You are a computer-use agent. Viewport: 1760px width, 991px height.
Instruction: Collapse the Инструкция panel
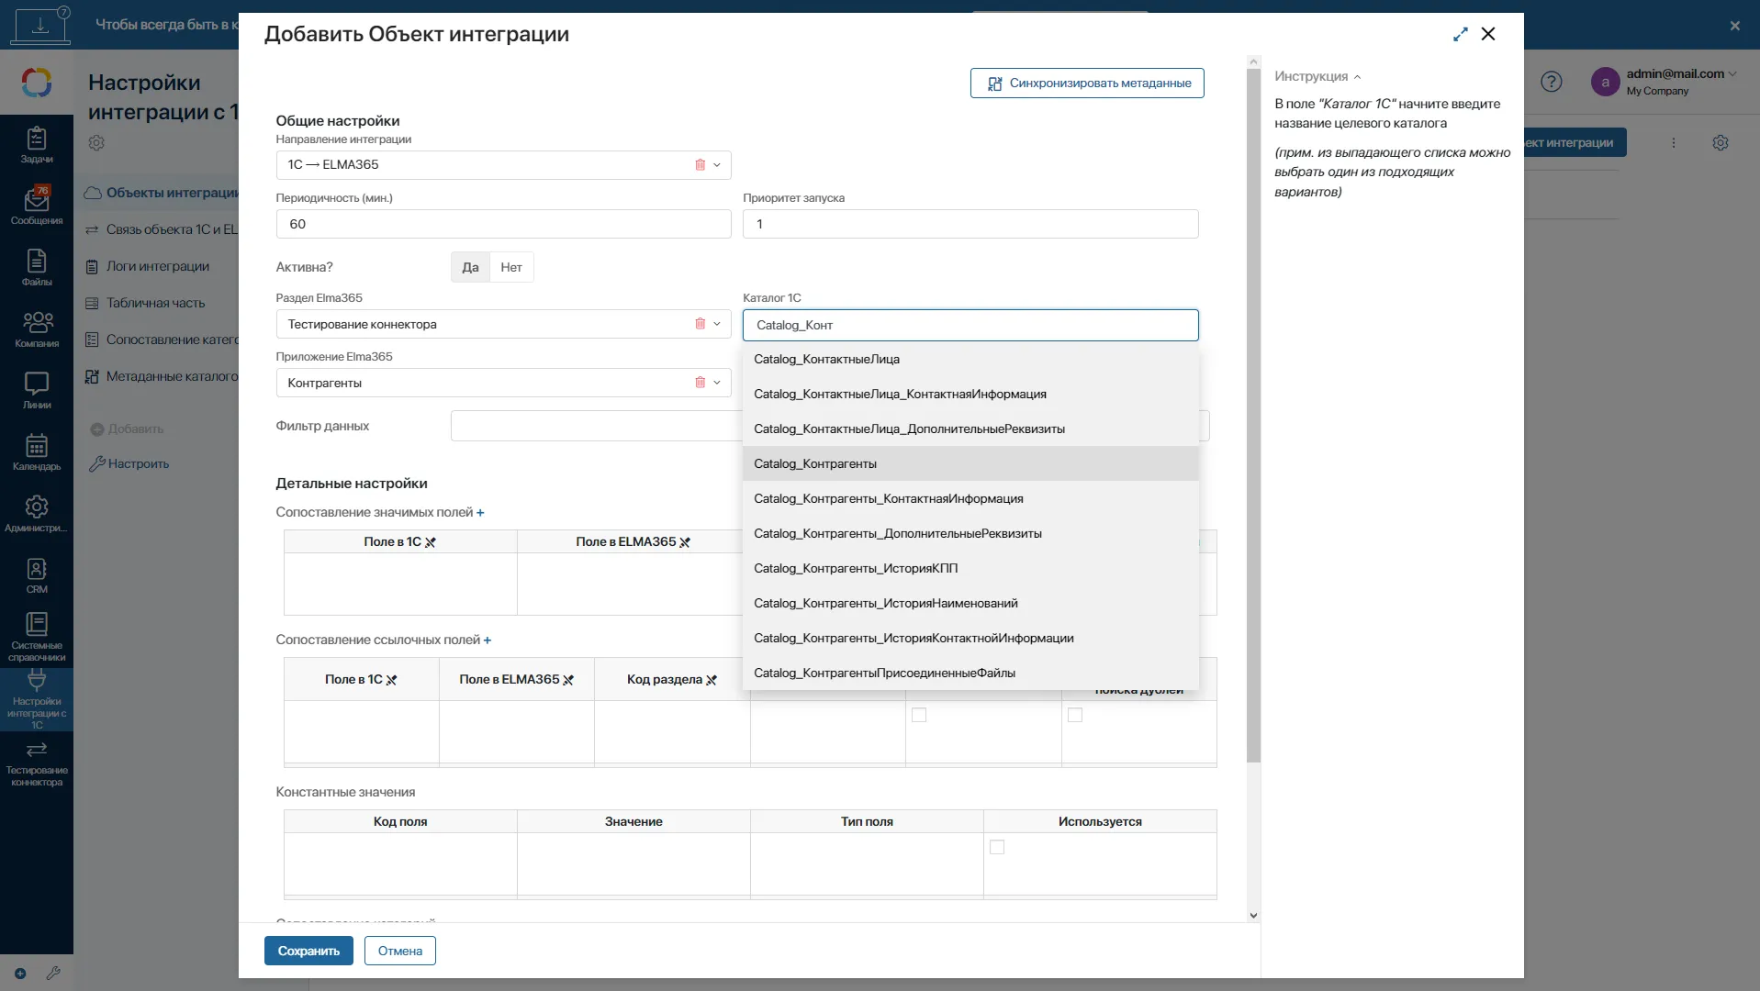(x=1357, y=77)
